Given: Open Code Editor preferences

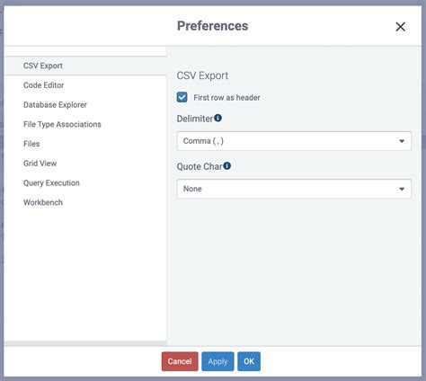Looking at the screenshot, I should 85,85.
